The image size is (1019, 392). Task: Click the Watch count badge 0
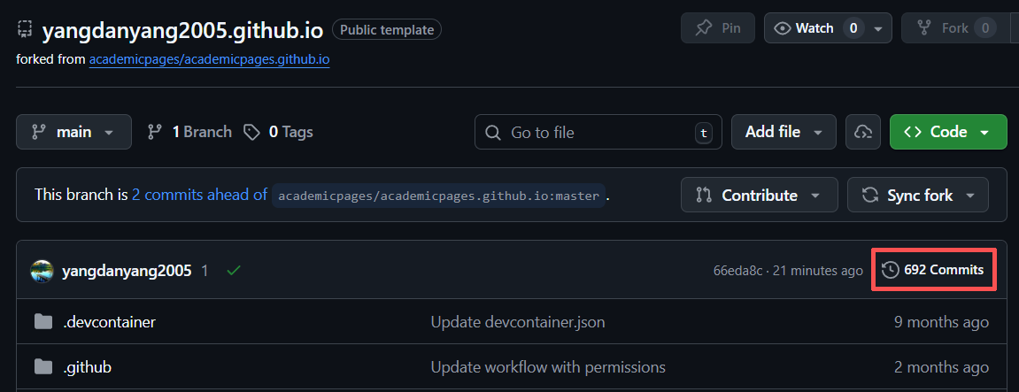853,28
